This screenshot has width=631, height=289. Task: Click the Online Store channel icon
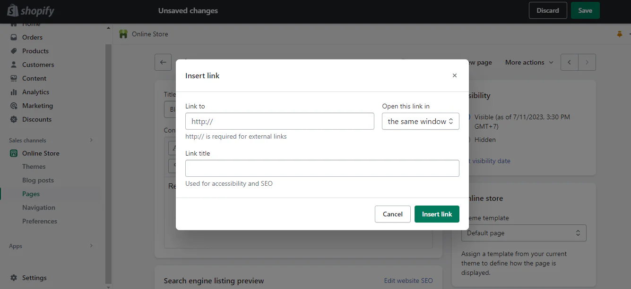point(14,153)
